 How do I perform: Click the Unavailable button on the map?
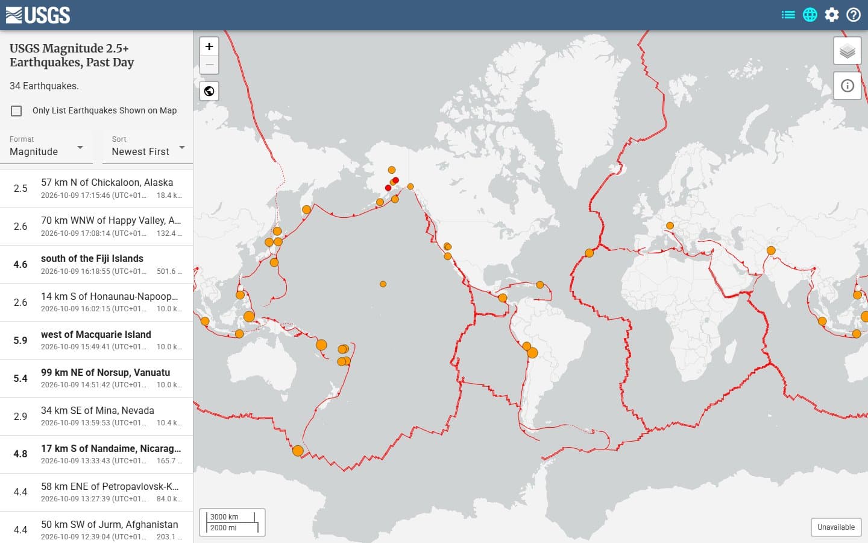[x=836, y=527]
